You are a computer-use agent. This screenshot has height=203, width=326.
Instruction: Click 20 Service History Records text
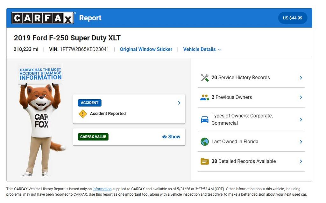coord(241,77)
